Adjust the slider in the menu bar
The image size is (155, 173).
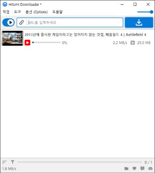coord(145,12)
